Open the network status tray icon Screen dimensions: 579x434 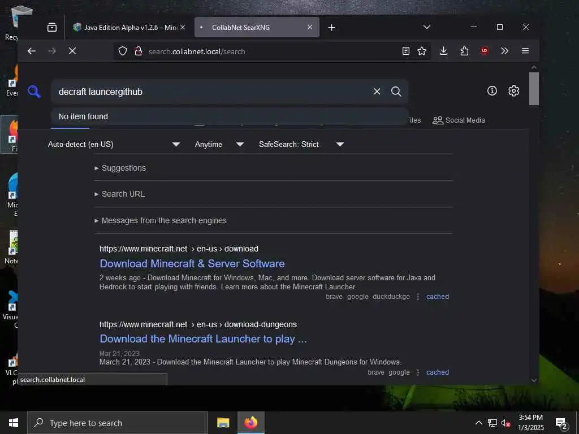[x=492, y=423]
